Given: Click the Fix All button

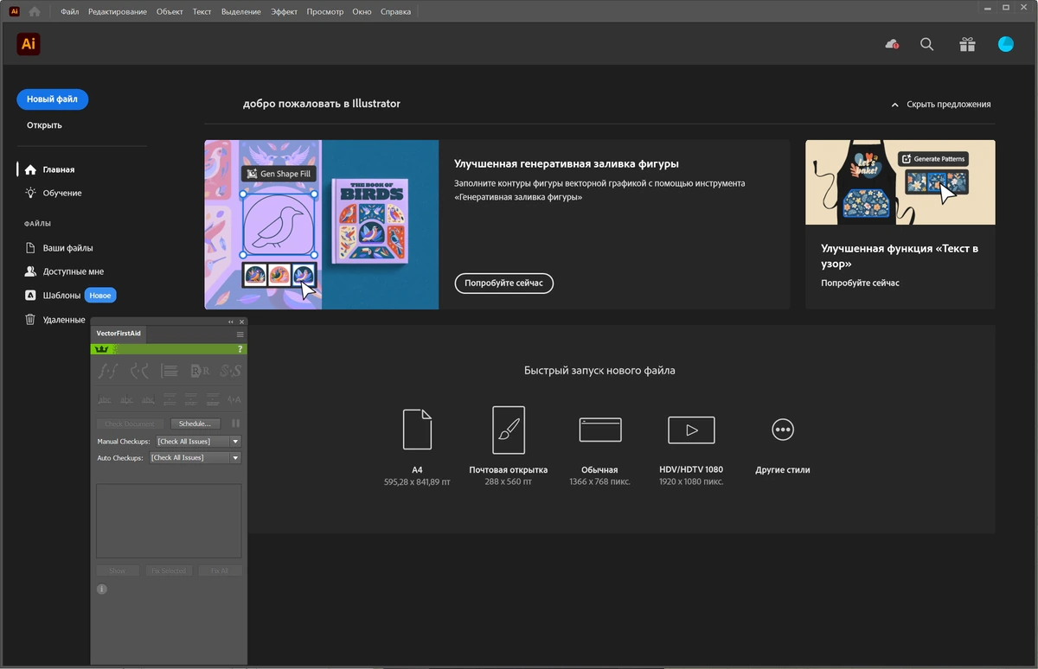Looking at the screenshot, I should tap(220, 570).
